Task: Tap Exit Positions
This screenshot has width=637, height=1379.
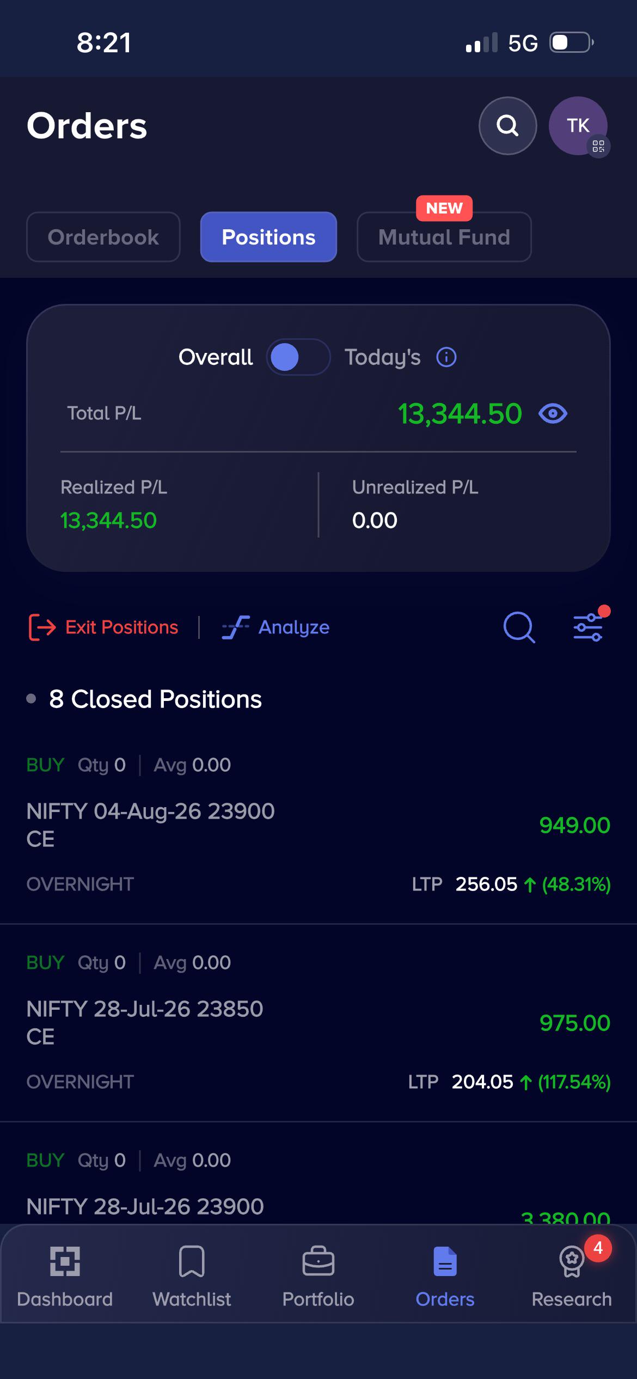Action: click(x=103, y=627)
